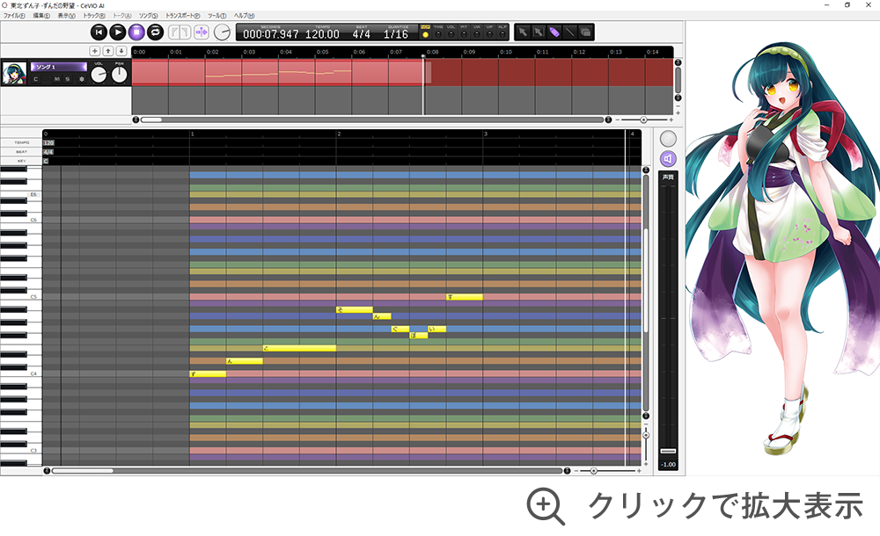The image size is (880, 536).
Task: Select the VIA vibrato amplitude mode
Action: [x=477, y=32]
